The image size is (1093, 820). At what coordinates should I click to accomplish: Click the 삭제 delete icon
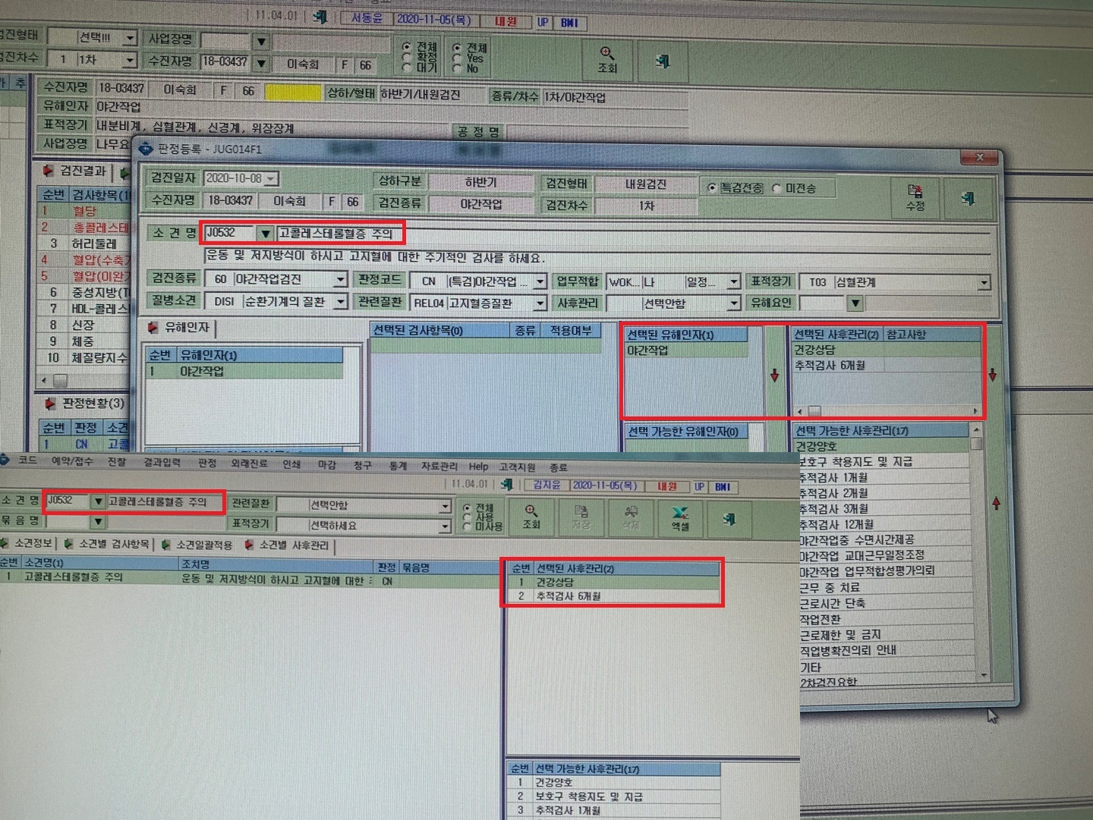click(x=631, y=517)
